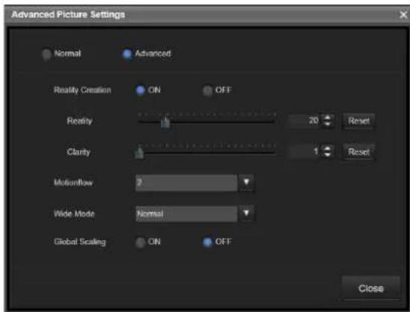
Task: Increase the Clarity value with up arrow
Action: pyautogui.click(x=328, y=149)
